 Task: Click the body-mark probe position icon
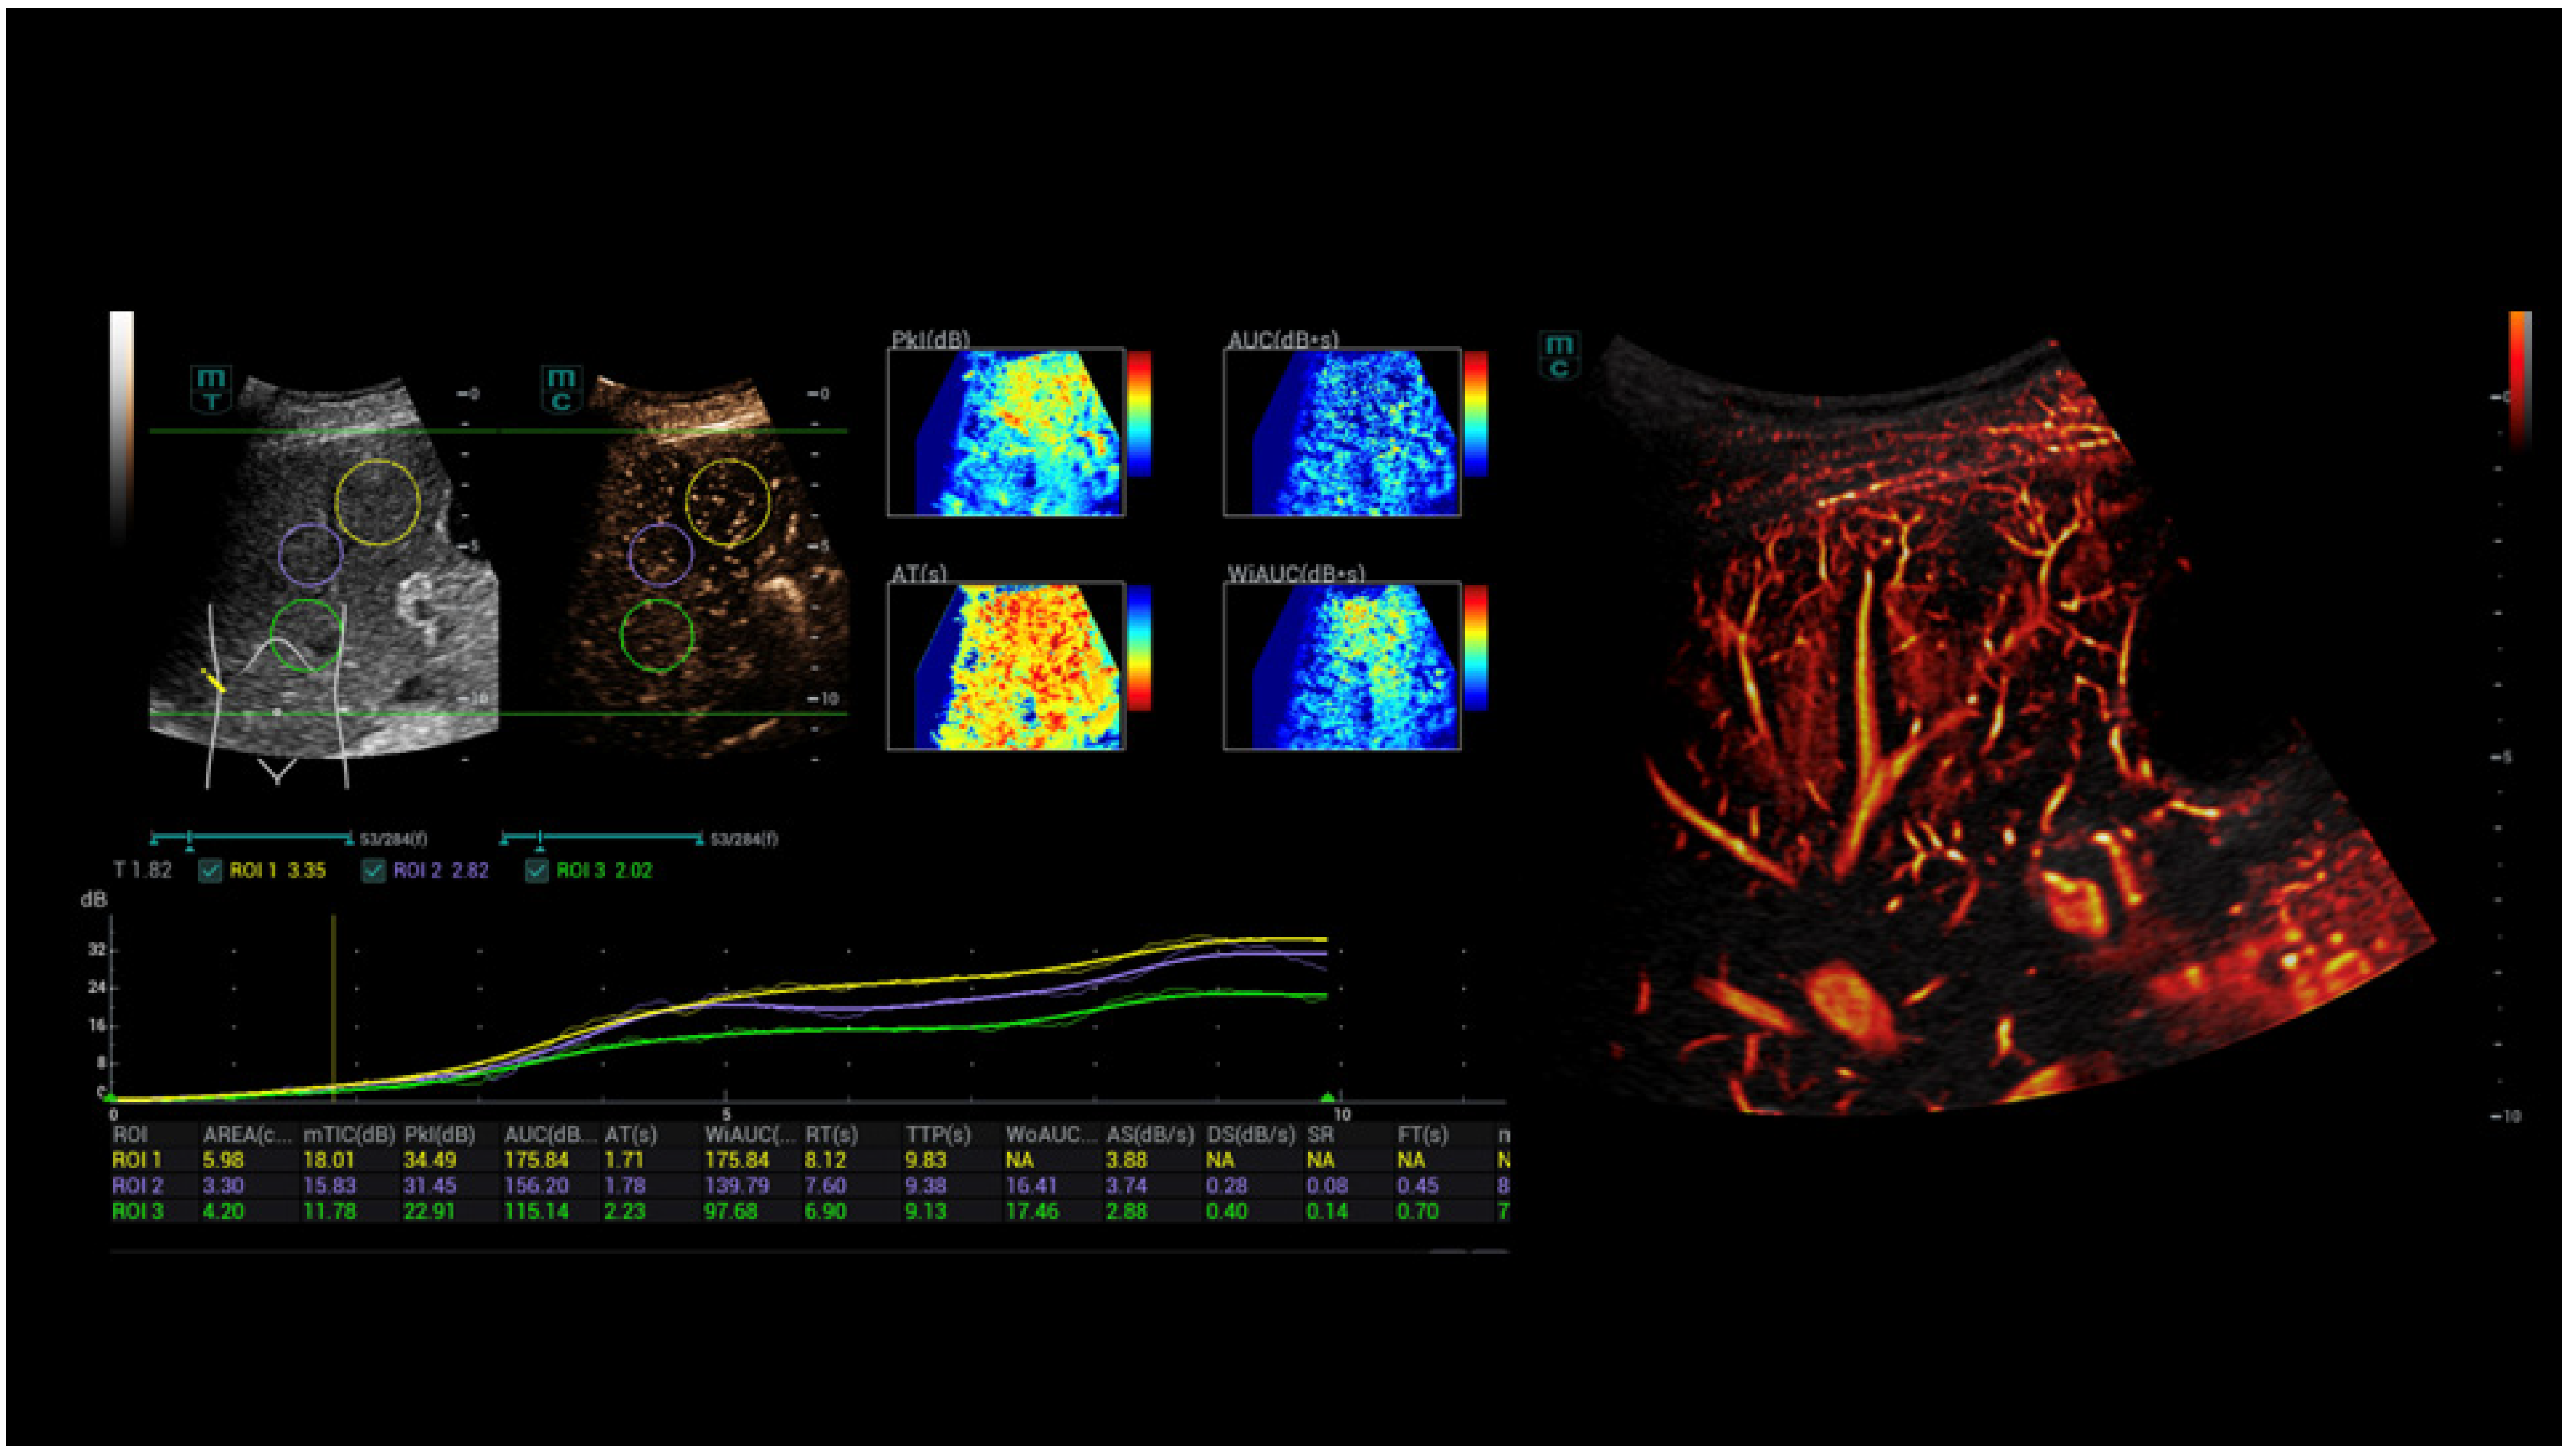pyautogui.click(x=212, y=681)
